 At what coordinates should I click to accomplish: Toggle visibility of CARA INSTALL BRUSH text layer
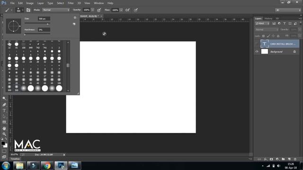(257, 44)
